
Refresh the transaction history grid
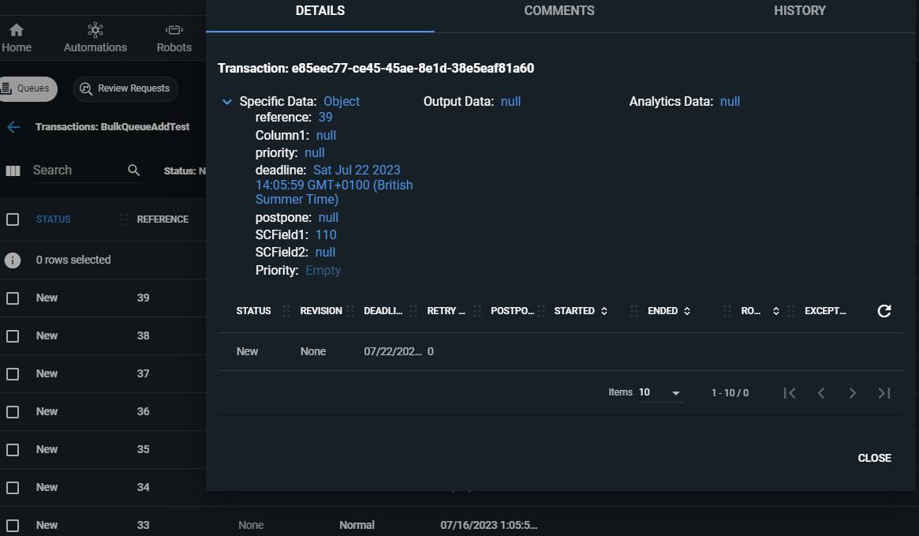(884, 311)
